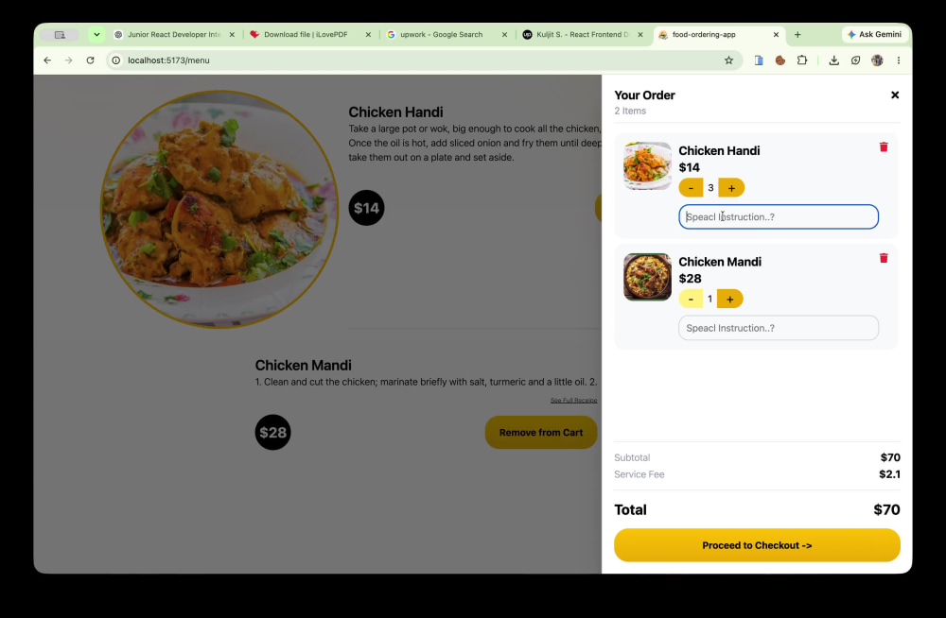Increase Chicken Handi quantity with plus

click(x=731, y=188)
